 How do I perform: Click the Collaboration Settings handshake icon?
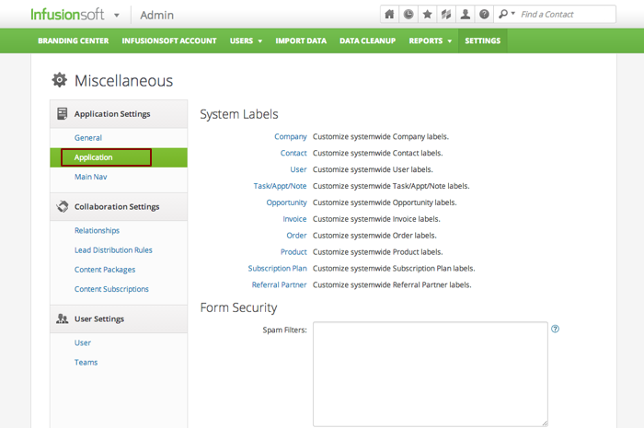point(63,206)
